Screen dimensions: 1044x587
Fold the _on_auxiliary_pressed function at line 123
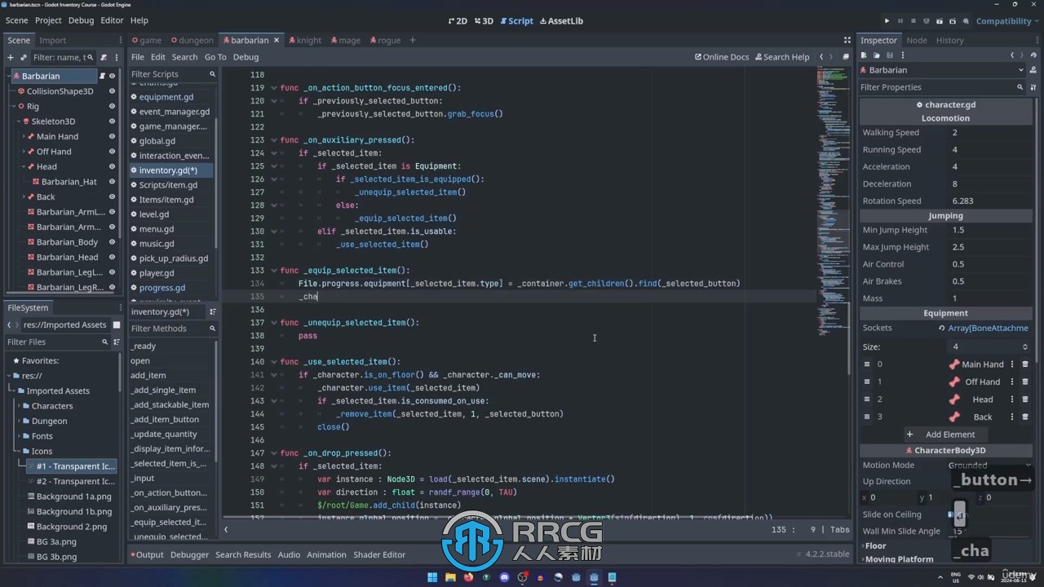pyautogui.click(x=274, y=140)
